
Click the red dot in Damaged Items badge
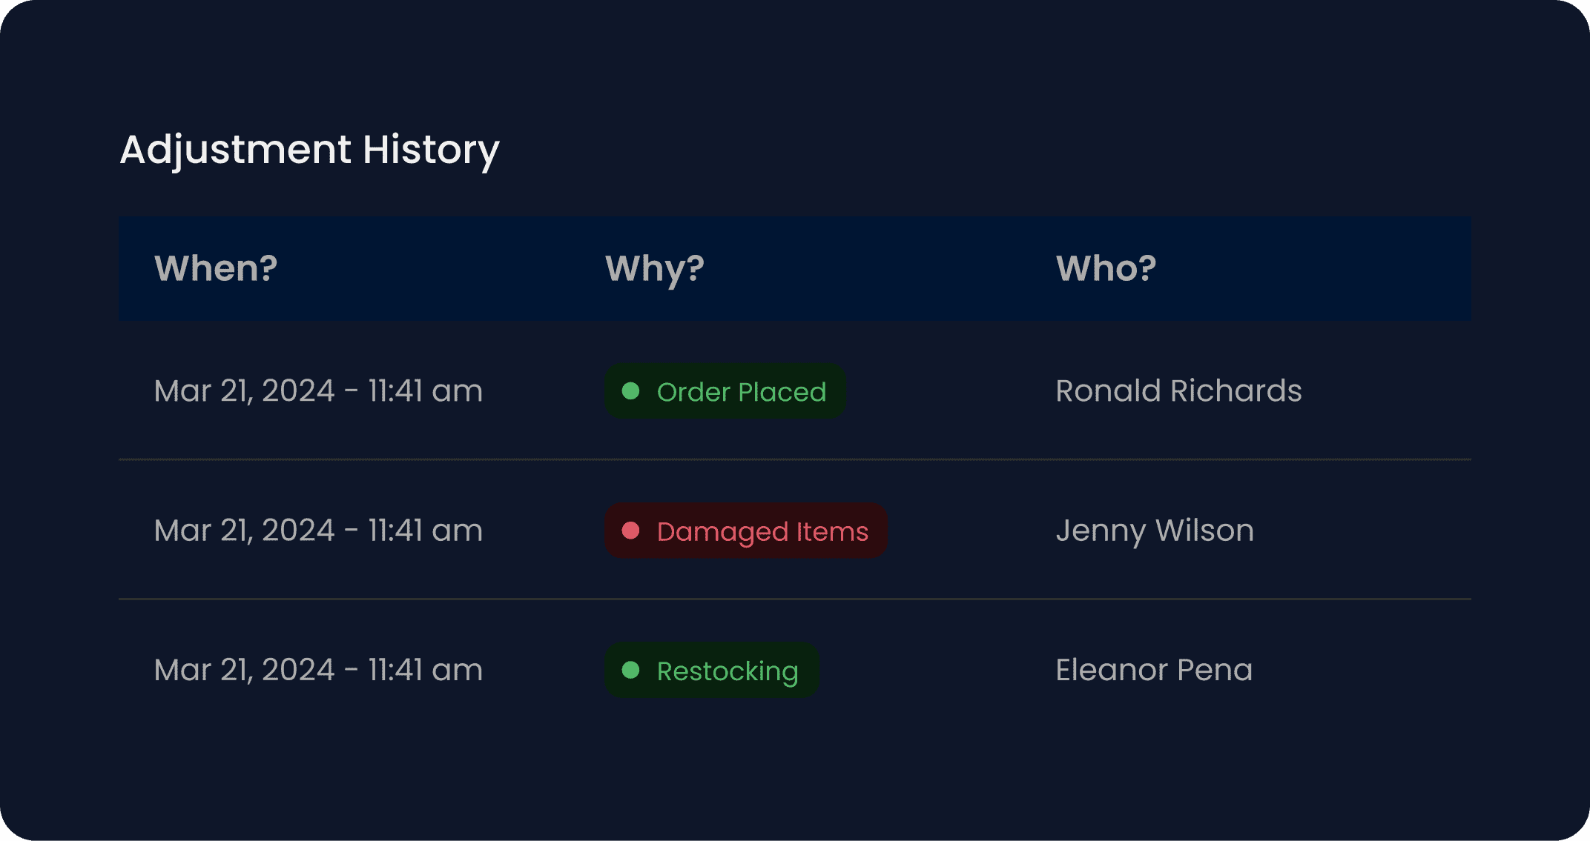tap(631, 531)
